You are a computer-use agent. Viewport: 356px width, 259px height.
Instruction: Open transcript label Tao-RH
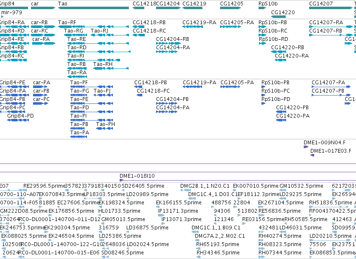click(103, 64)
